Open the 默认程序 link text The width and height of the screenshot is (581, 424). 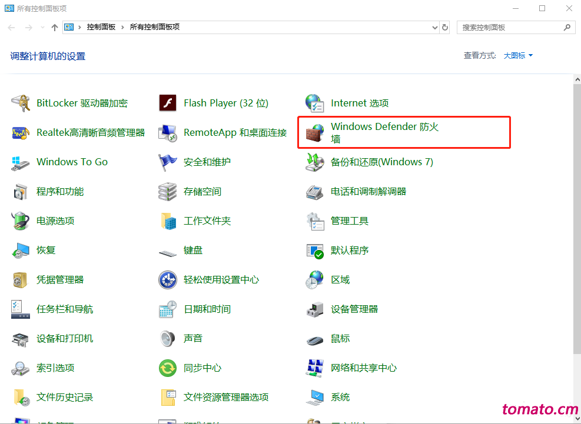coord(350,251)
